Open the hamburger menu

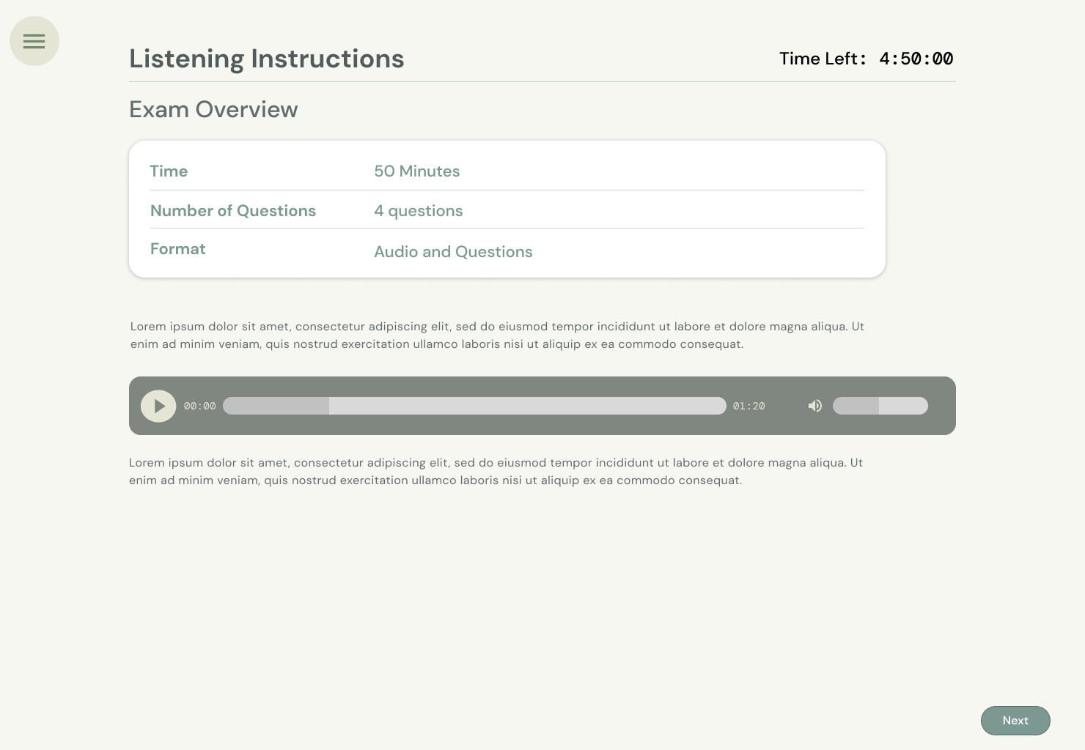point(34,41)
